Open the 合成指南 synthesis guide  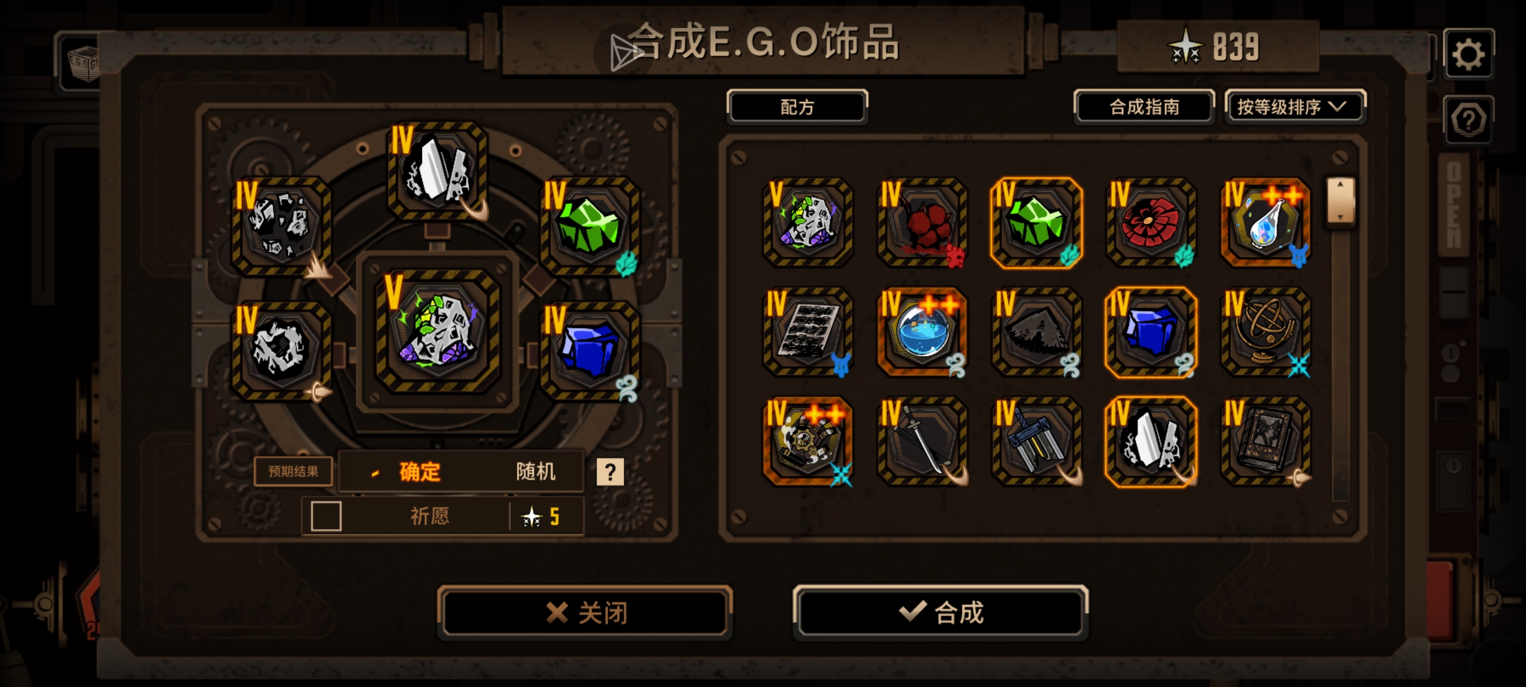coord(1144,106)
